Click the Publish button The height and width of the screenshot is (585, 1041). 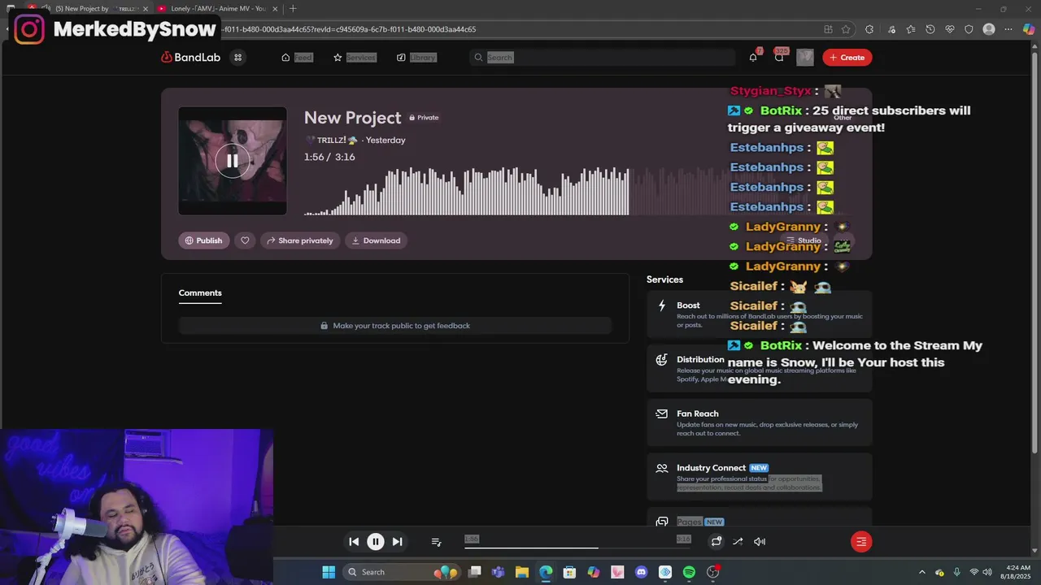tap(203, 240)
